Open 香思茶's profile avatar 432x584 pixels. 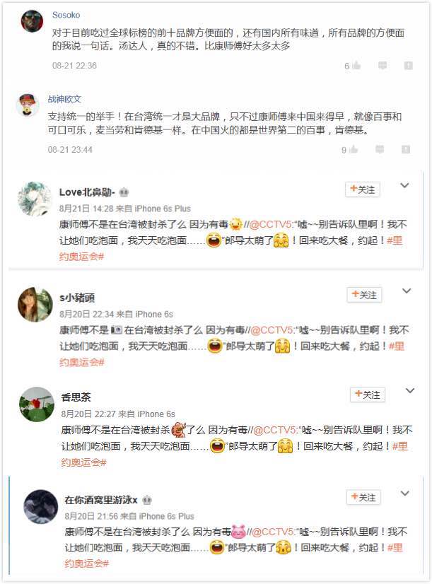tap(36, 404)
